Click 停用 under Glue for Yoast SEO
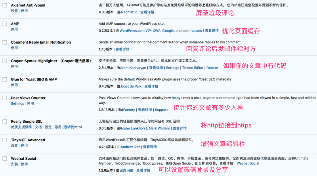The width and height of the screenshot is (317, 176). click(14, 85)
